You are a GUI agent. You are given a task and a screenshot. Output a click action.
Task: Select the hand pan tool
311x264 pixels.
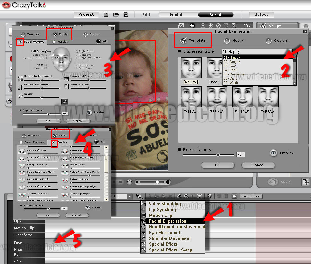point(192,26)
